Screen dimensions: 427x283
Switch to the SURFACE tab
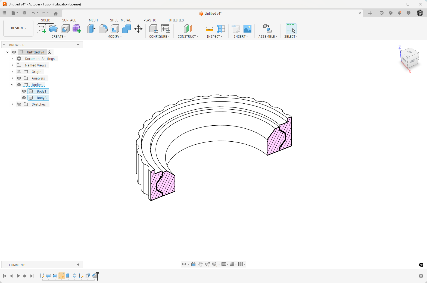(x=69, y=20)
